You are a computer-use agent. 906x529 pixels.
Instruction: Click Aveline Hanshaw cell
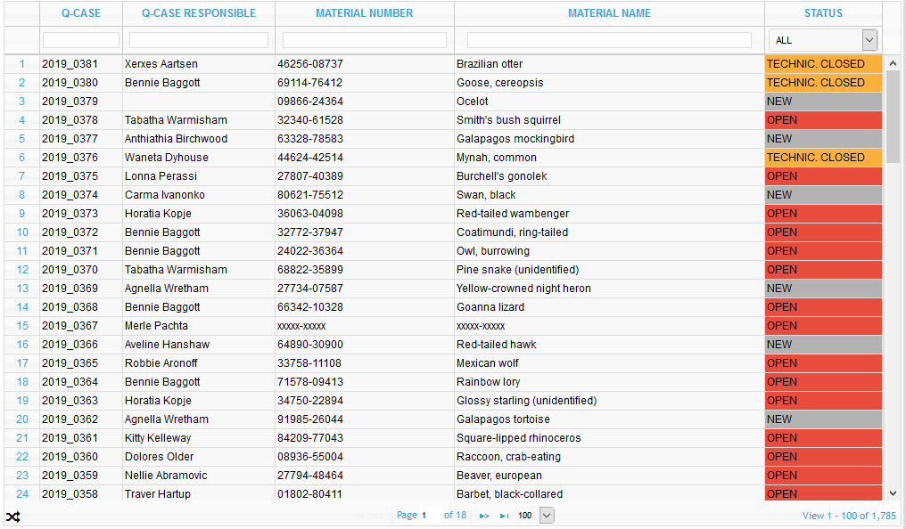[199, 345]
